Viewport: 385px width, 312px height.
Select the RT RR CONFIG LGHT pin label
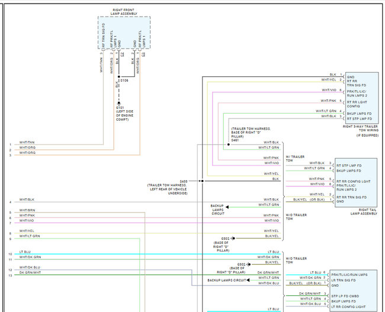pyautogui.click(x=354, y=181)
